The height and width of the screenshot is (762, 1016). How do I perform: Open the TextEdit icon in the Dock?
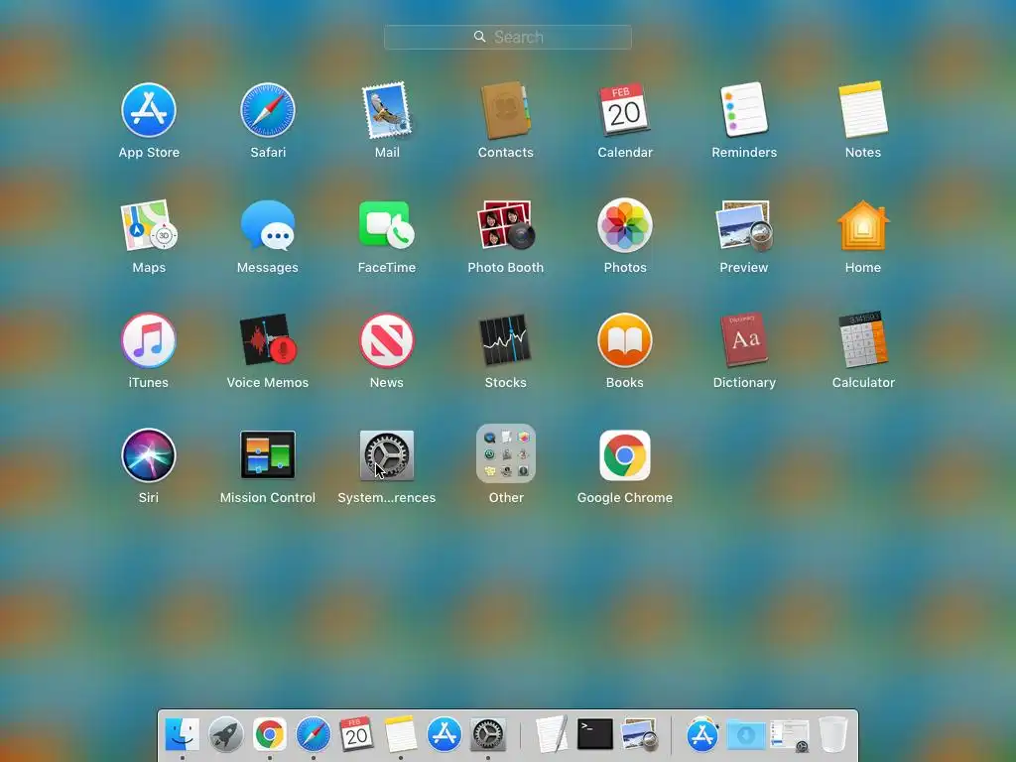click(552, 735)
